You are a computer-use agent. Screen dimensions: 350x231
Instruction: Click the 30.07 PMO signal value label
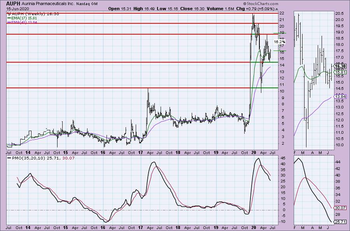tap(341, 208)
